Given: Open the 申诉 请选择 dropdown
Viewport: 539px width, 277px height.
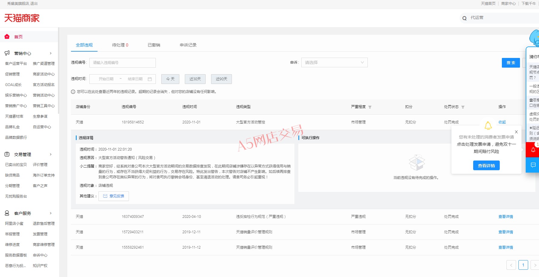Looking at the screenshot, I should [x=334, y=62].
